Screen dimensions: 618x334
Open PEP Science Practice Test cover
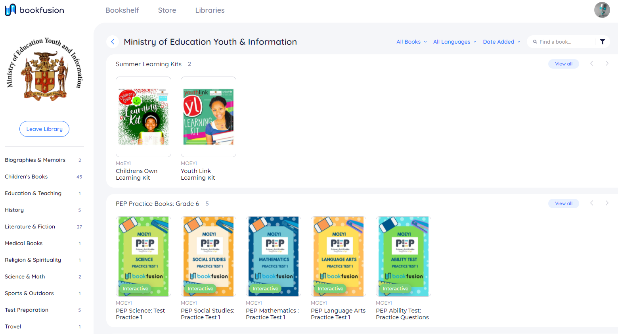(143, 256)
